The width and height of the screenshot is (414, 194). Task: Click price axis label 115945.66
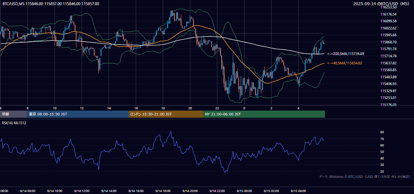click(388, 35)
